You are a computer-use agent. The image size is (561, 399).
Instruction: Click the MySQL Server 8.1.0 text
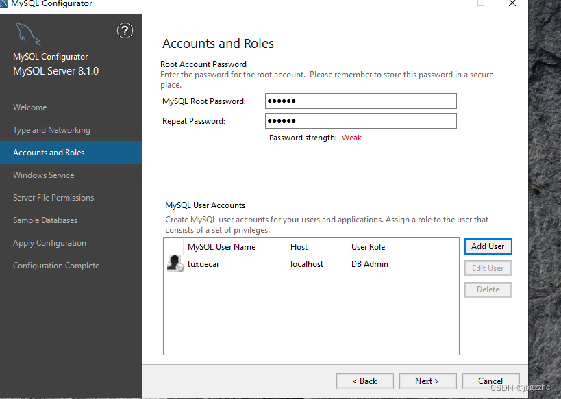click(55, 71)
